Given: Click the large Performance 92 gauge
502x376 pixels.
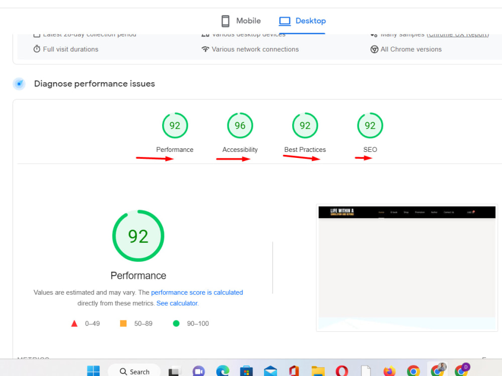Looking at the screenshot, I should click(139, 236).
